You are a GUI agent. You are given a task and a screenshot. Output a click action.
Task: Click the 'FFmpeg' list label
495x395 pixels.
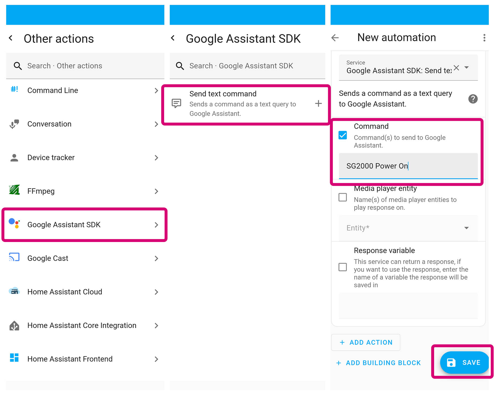41,191
